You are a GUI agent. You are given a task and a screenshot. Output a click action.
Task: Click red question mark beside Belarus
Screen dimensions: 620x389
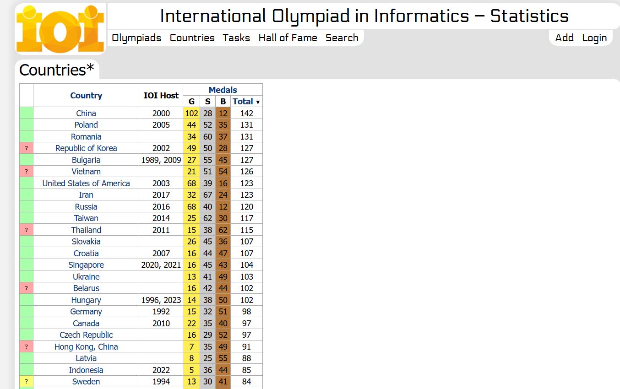tap(27, 288)
